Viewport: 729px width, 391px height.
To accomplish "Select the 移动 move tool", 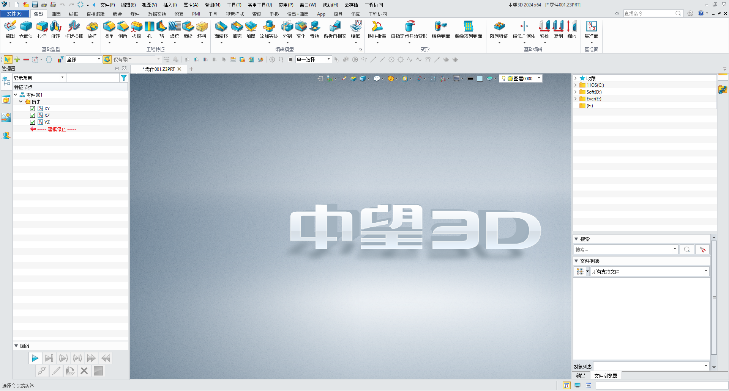I will [544, 30].
